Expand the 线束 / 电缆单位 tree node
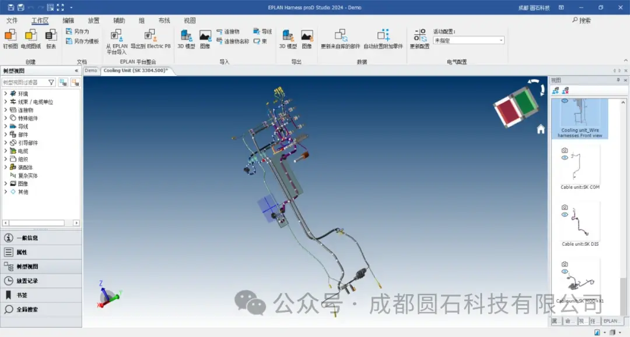Screen dimensions: 630x337 pos(6,102)
